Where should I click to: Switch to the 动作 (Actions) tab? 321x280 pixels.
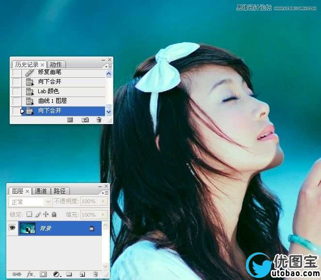(56, 65)
